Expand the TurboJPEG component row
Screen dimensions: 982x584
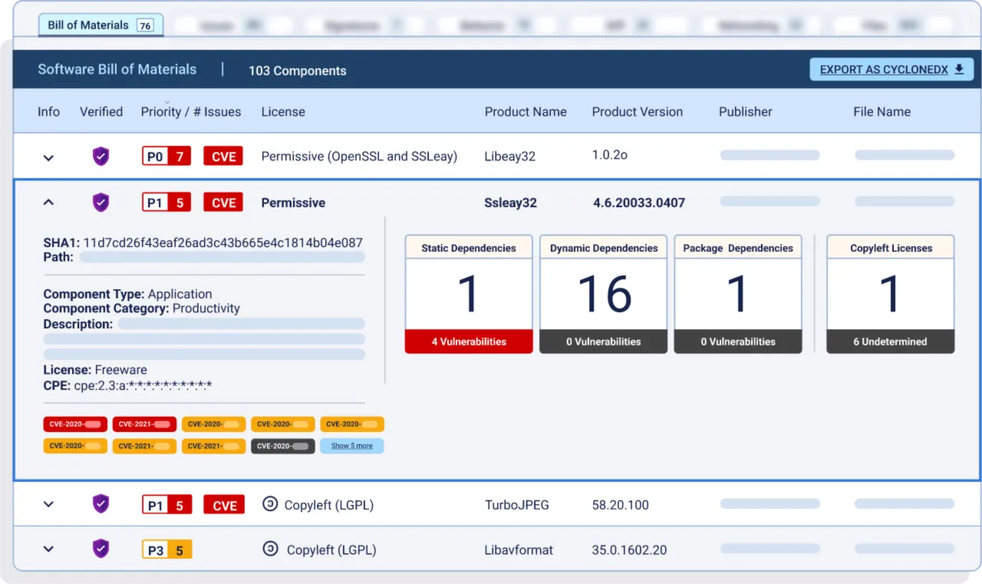(x=48, y=505)
